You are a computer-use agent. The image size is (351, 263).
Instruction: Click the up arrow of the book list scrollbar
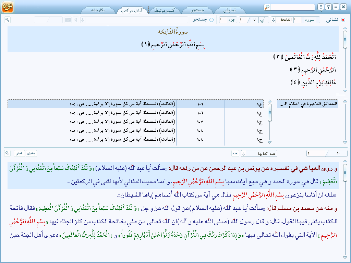[x=345, y=101]
